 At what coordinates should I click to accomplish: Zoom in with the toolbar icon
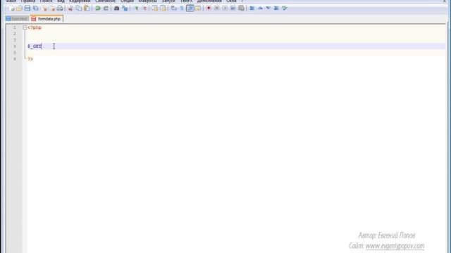(137, 8)
